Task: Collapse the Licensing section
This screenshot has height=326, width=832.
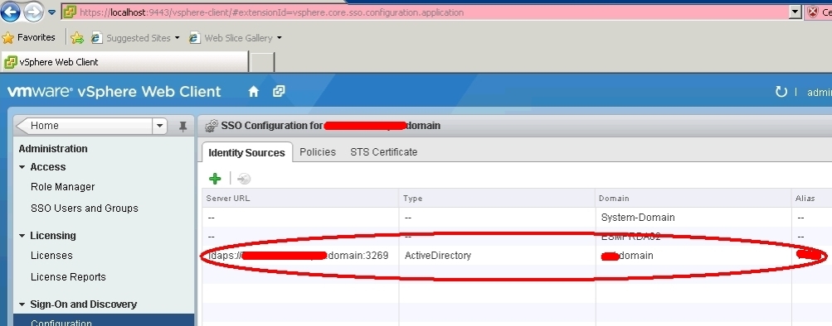Action: [x=22, y=236]
